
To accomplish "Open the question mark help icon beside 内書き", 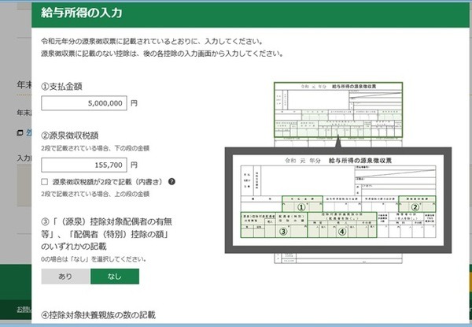I will pyautogui.click(x=171, y=181).
